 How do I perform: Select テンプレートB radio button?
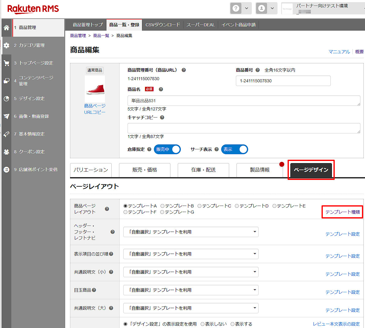click(162, 206)
